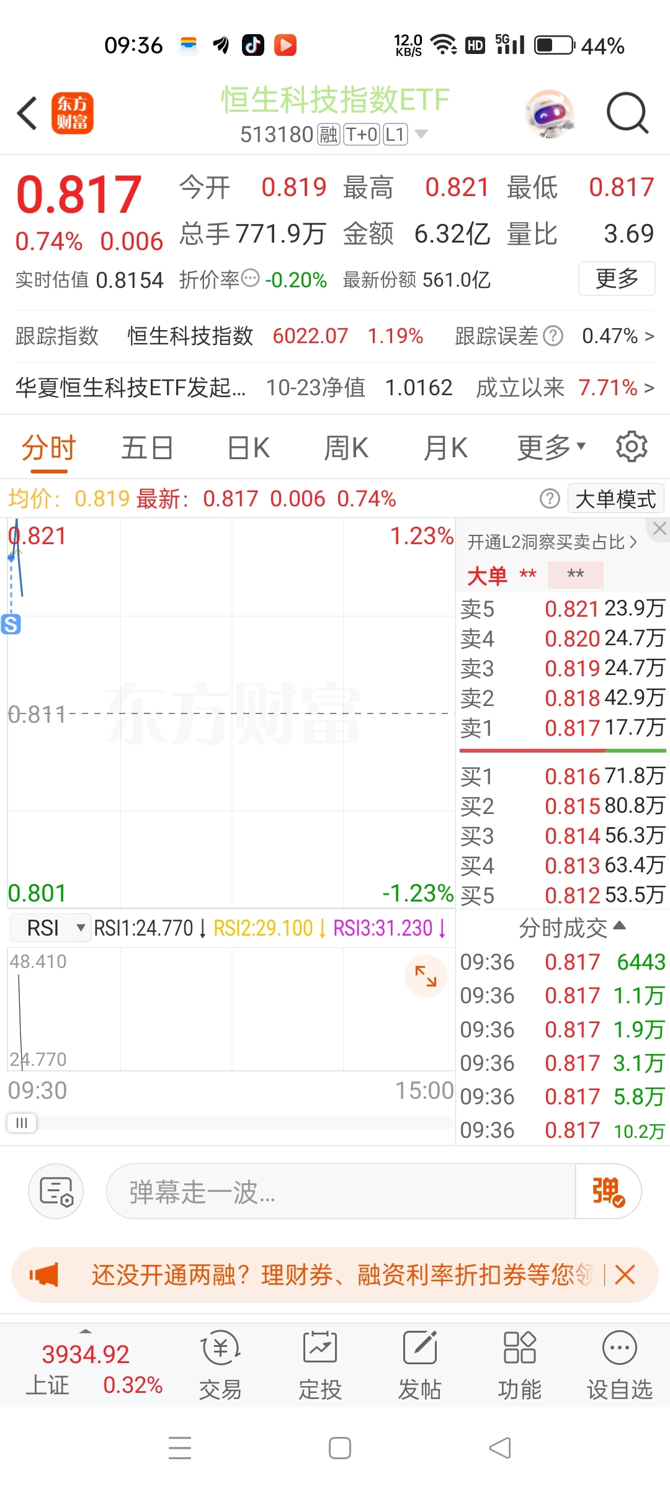Screen dimensions: 670x1489
Task: Tap the 09:36 trade with volume 10.2万
Action: pyautogui.click(x=563, y=1130)
